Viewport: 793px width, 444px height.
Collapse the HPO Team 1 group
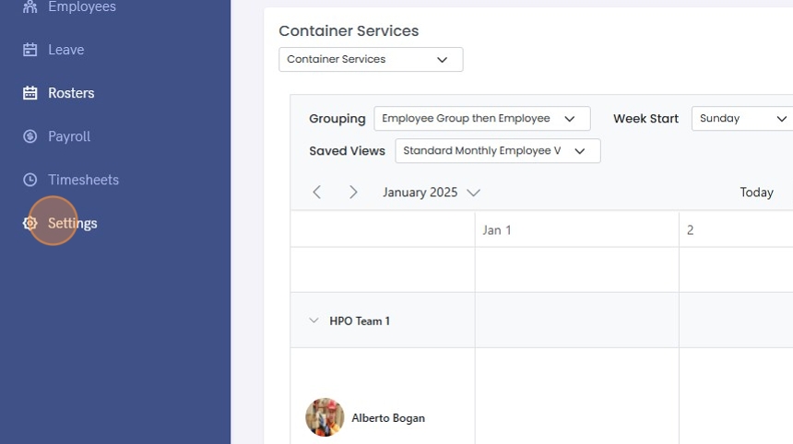click(x=314, y=321)
